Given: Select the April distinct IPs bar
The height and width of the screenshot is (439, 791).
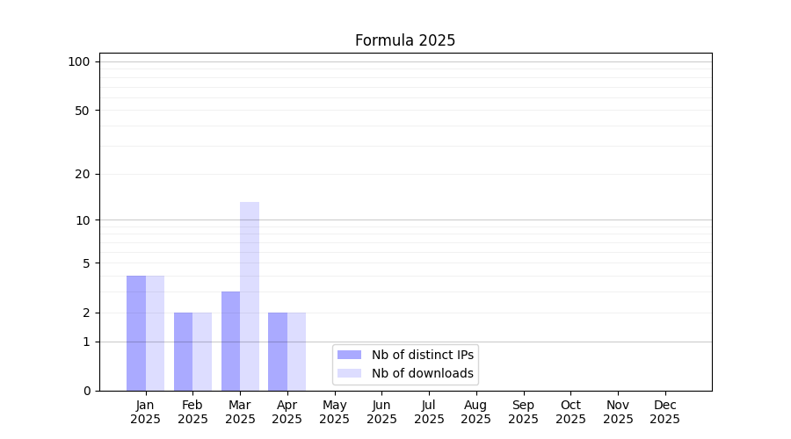Looking at the screenshot, I should pos(278,351).
